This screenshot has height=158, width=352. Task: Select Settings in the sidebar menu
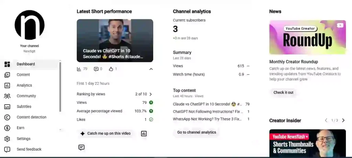tap(30, 139)
